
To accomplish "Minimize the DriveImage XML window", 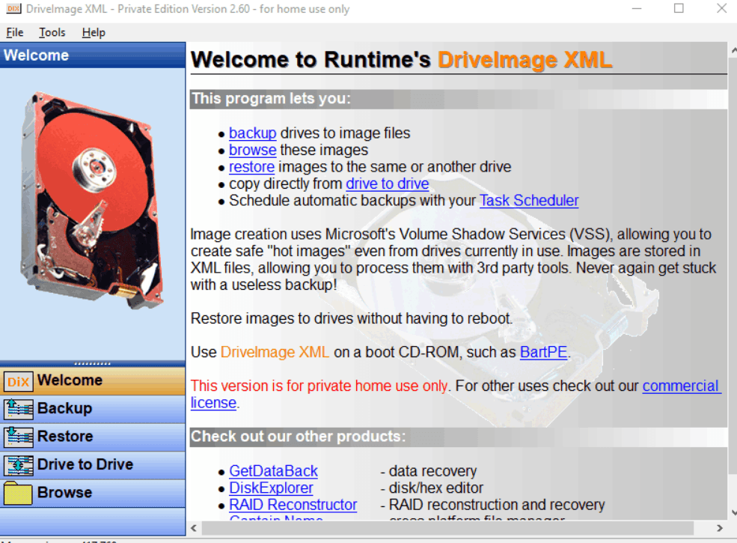I will pos(637,8).
